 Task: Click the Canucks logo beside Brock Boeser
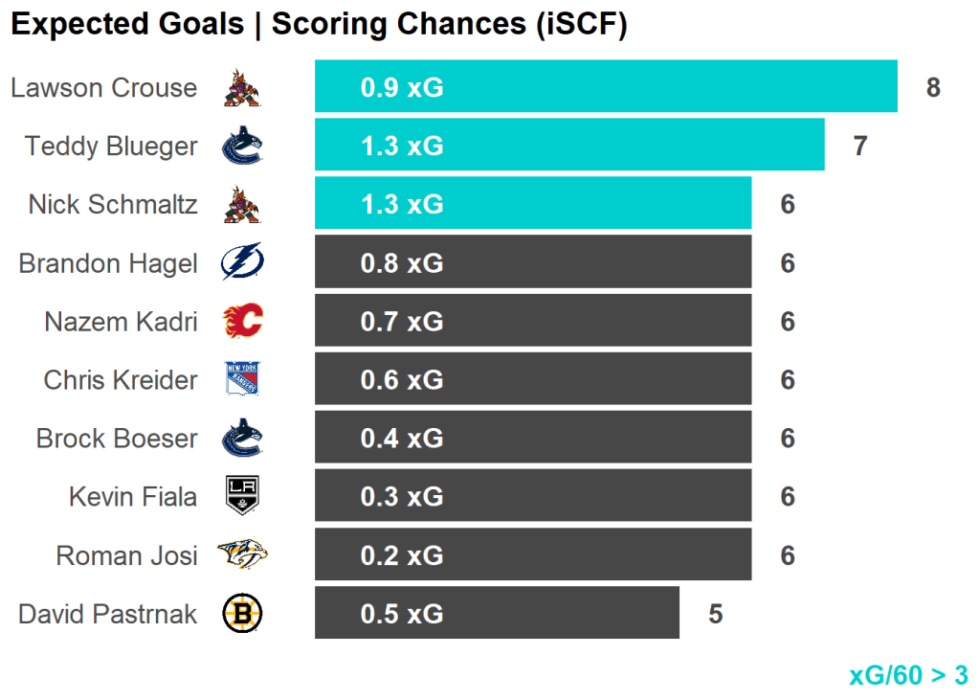241,439
